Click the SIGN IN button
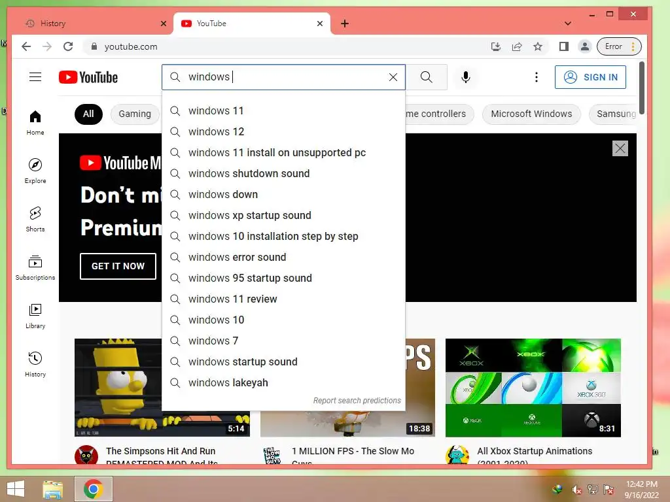 tap(590, 77)
